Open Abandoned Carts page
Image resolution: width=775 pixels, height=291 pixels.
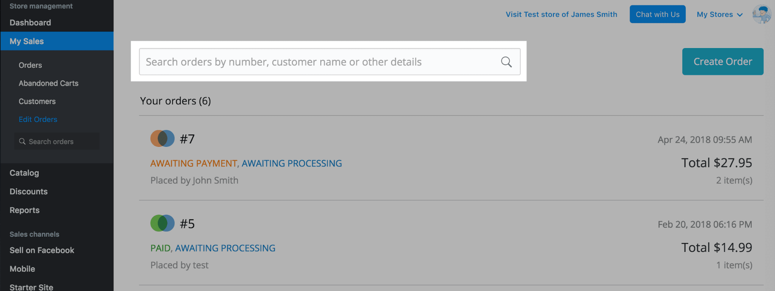(48, 83)
